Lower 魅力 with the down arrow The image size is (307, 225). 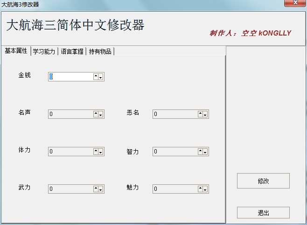[x=205, y=189]
